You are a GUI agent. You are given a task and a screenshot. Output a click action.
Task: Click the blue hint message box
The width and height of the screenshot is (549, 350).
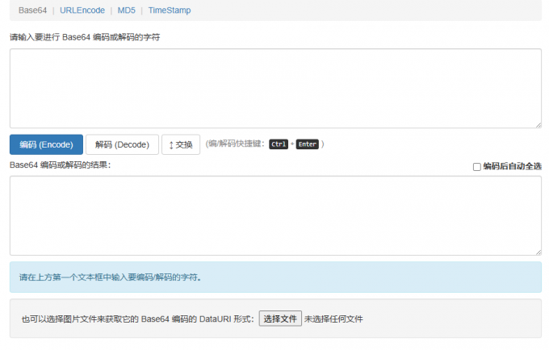pyautogui.click(x=275, y=277)
